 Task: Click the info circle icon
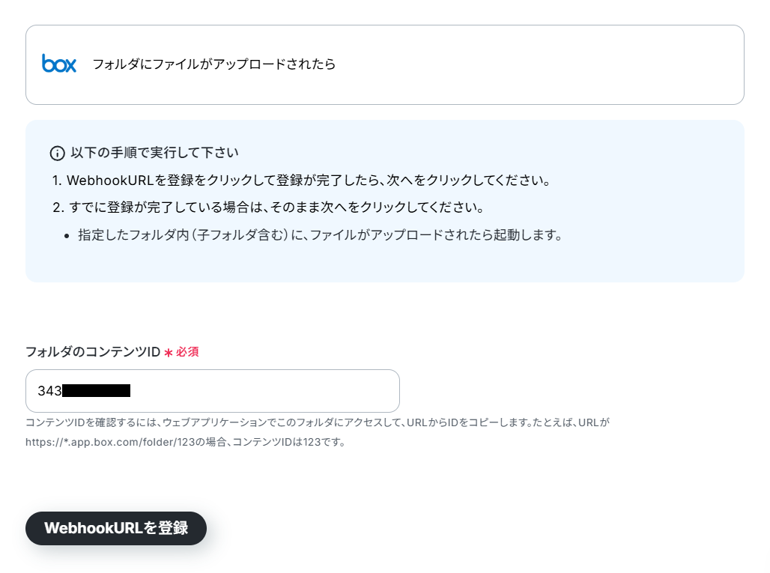point(58,154)
